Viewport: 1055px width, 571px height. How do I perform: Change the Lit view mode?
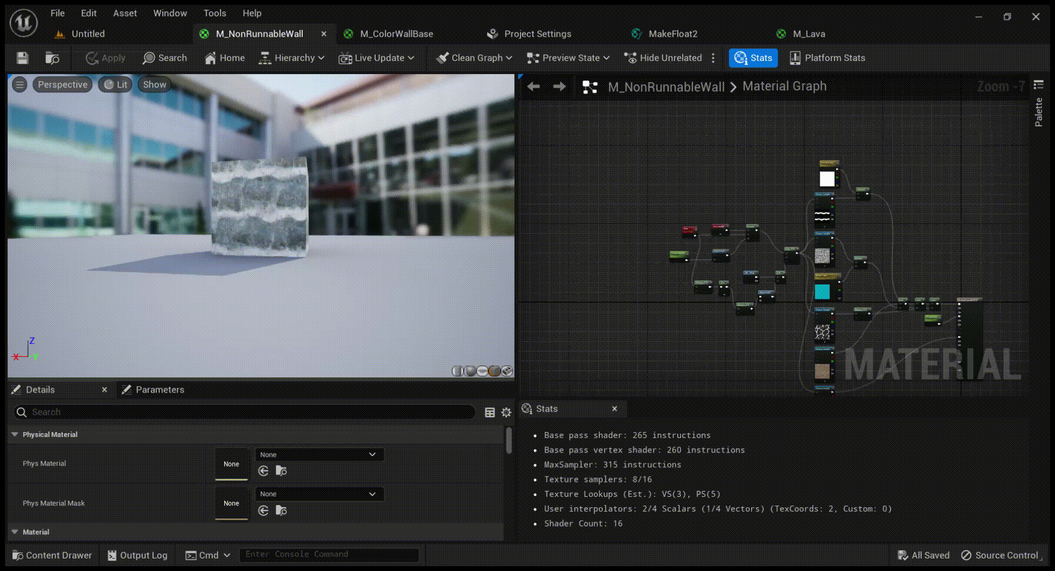(x=116, y=84)
